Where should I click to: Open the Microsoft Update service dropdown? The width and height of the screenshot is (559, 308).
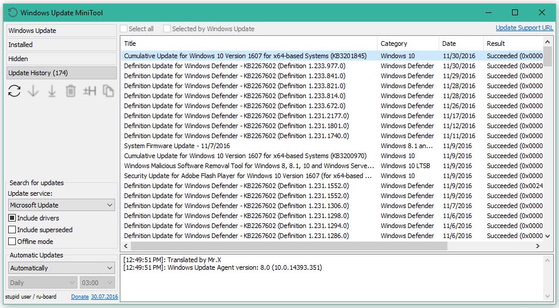[61, 205]
